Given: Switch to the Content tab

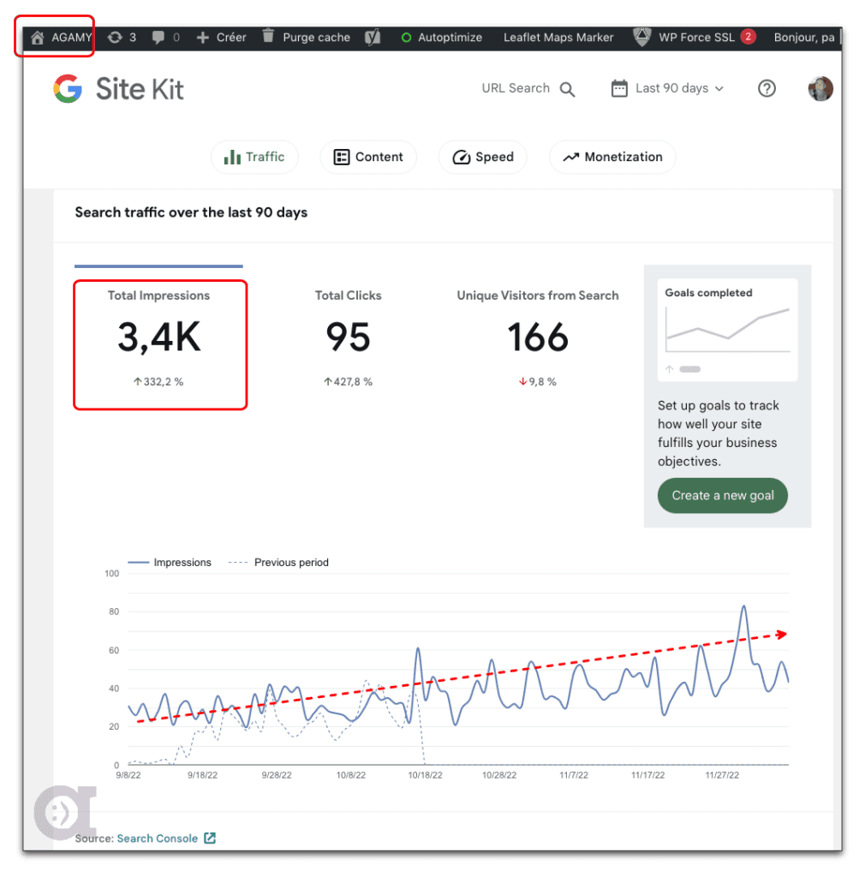Looking at the screenshot, I should (x=368, y=157).
